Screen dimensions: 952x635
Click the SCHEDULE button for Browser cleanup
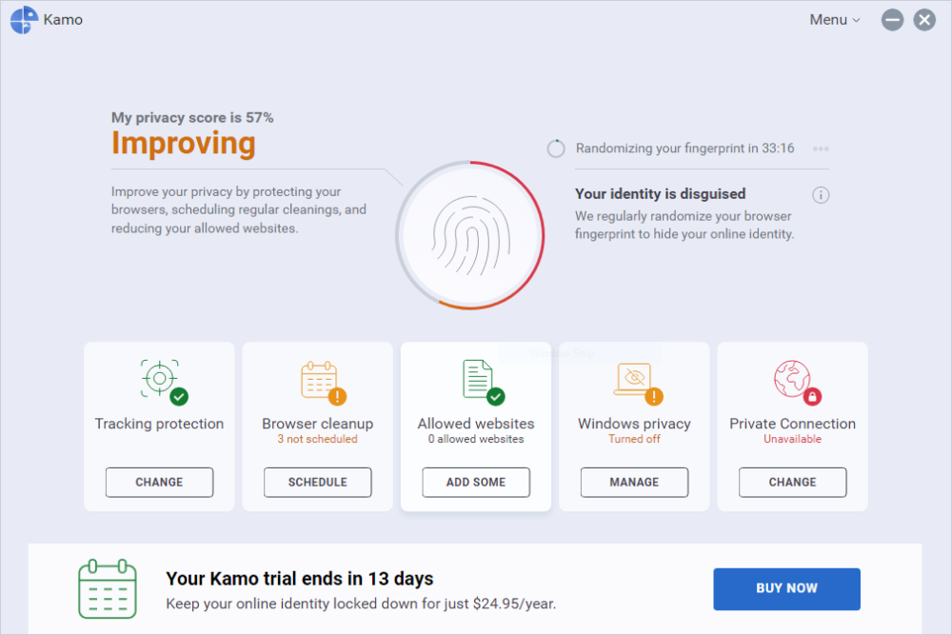coord(317,482)
